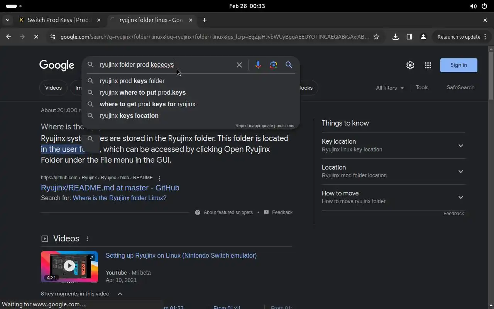Screen dimensions: 494x309
Task: Open a new browser tab
Action: tap(205, 20)
